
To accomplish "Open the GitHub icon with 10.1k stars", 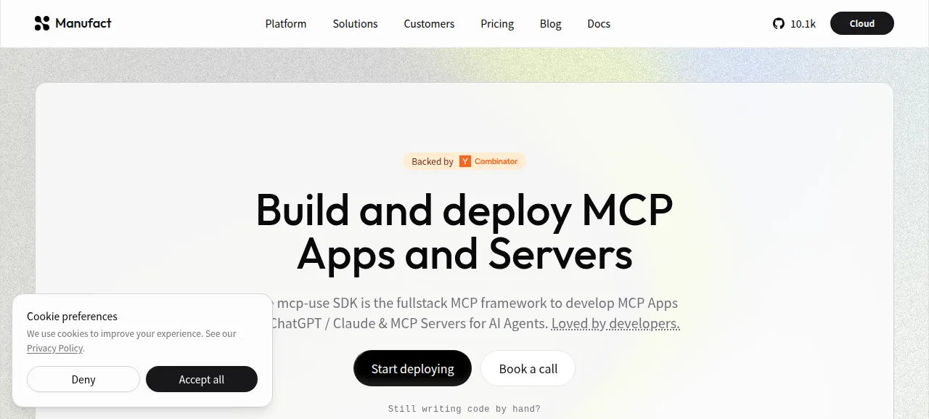I will coord(779,24).
